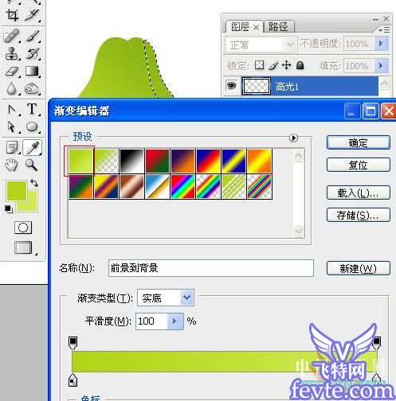
Task: Select the transparent rainbow gradient preset
Action: (x=209, y=186)
